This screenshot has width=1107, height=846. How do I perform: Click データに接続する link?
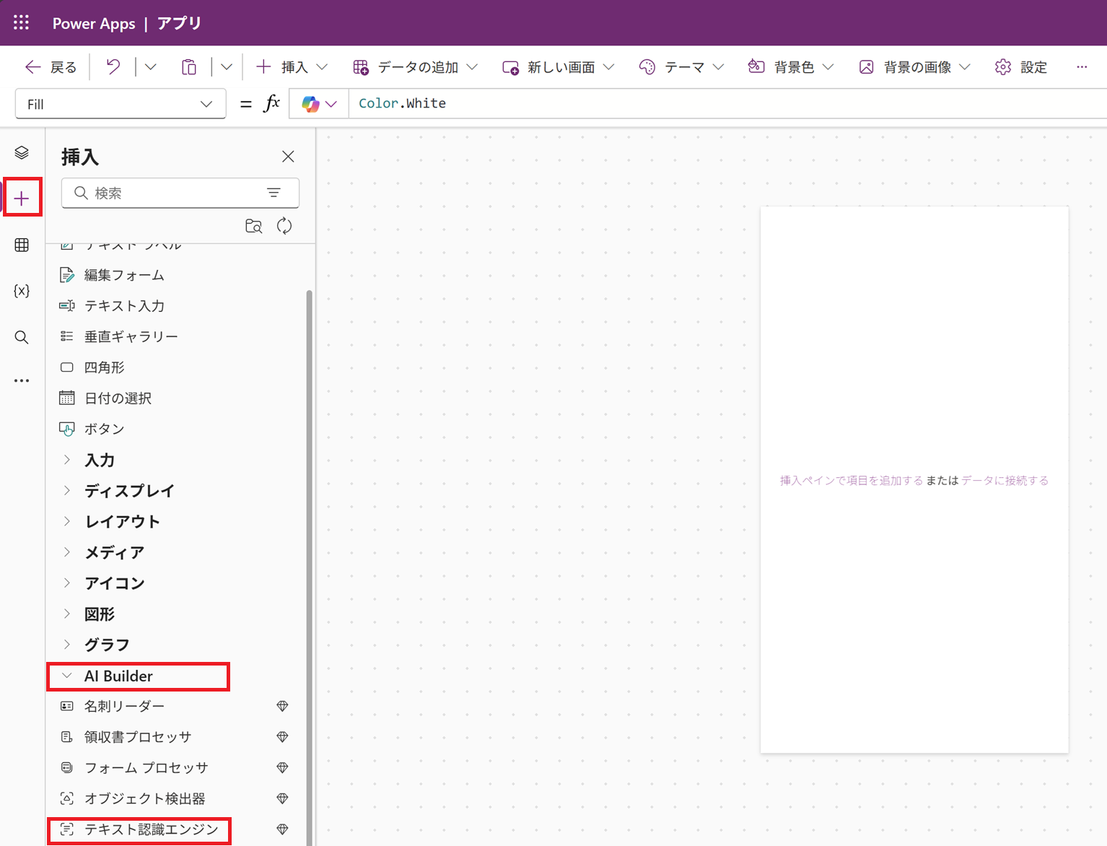click(x=1005, y=481)
